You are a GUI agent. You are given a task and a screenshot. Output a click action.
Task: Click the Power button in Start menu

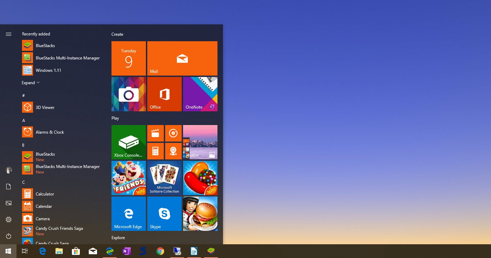(9, 236)
